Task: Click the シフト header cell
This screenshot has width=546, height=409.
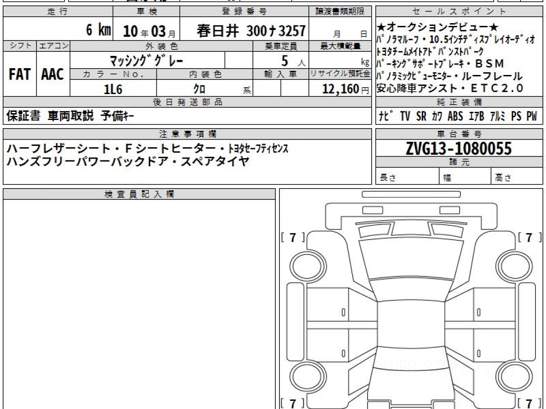Action: tap(20, 46)
